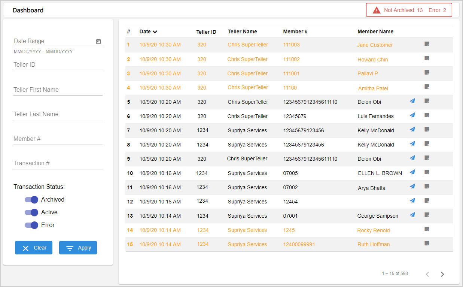
Task: Go to previous page of results
Action: tap(427, 274)
